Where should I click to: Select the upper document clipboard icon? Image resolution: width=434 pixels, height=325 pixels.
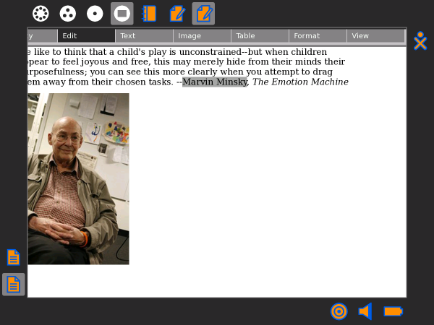point(13,257)
